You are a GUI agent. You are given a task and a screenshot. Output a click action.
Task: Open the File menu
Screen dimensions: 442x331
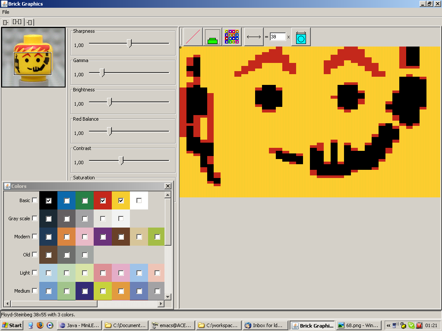point(6,12)
